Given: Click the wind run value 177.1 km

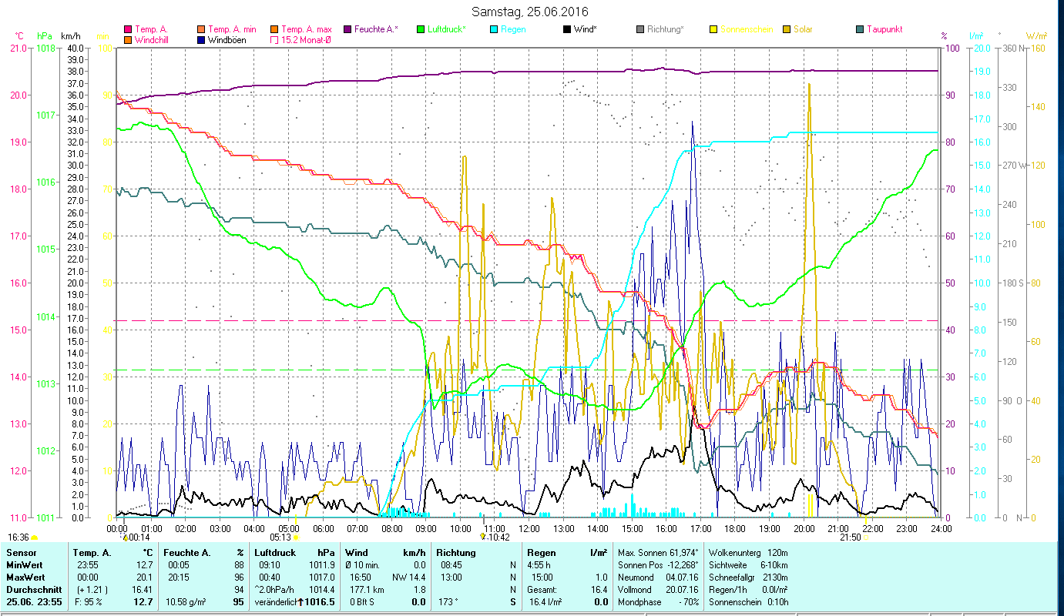Looking at the screenshot, I should tap(367, 590).
